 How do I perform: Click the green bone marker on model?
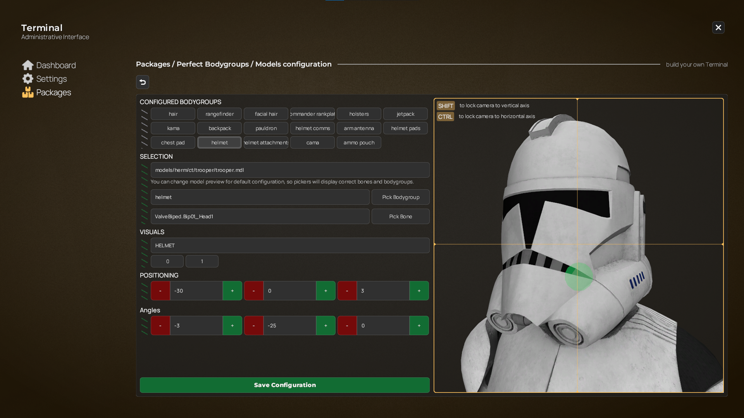click(579, 277)
